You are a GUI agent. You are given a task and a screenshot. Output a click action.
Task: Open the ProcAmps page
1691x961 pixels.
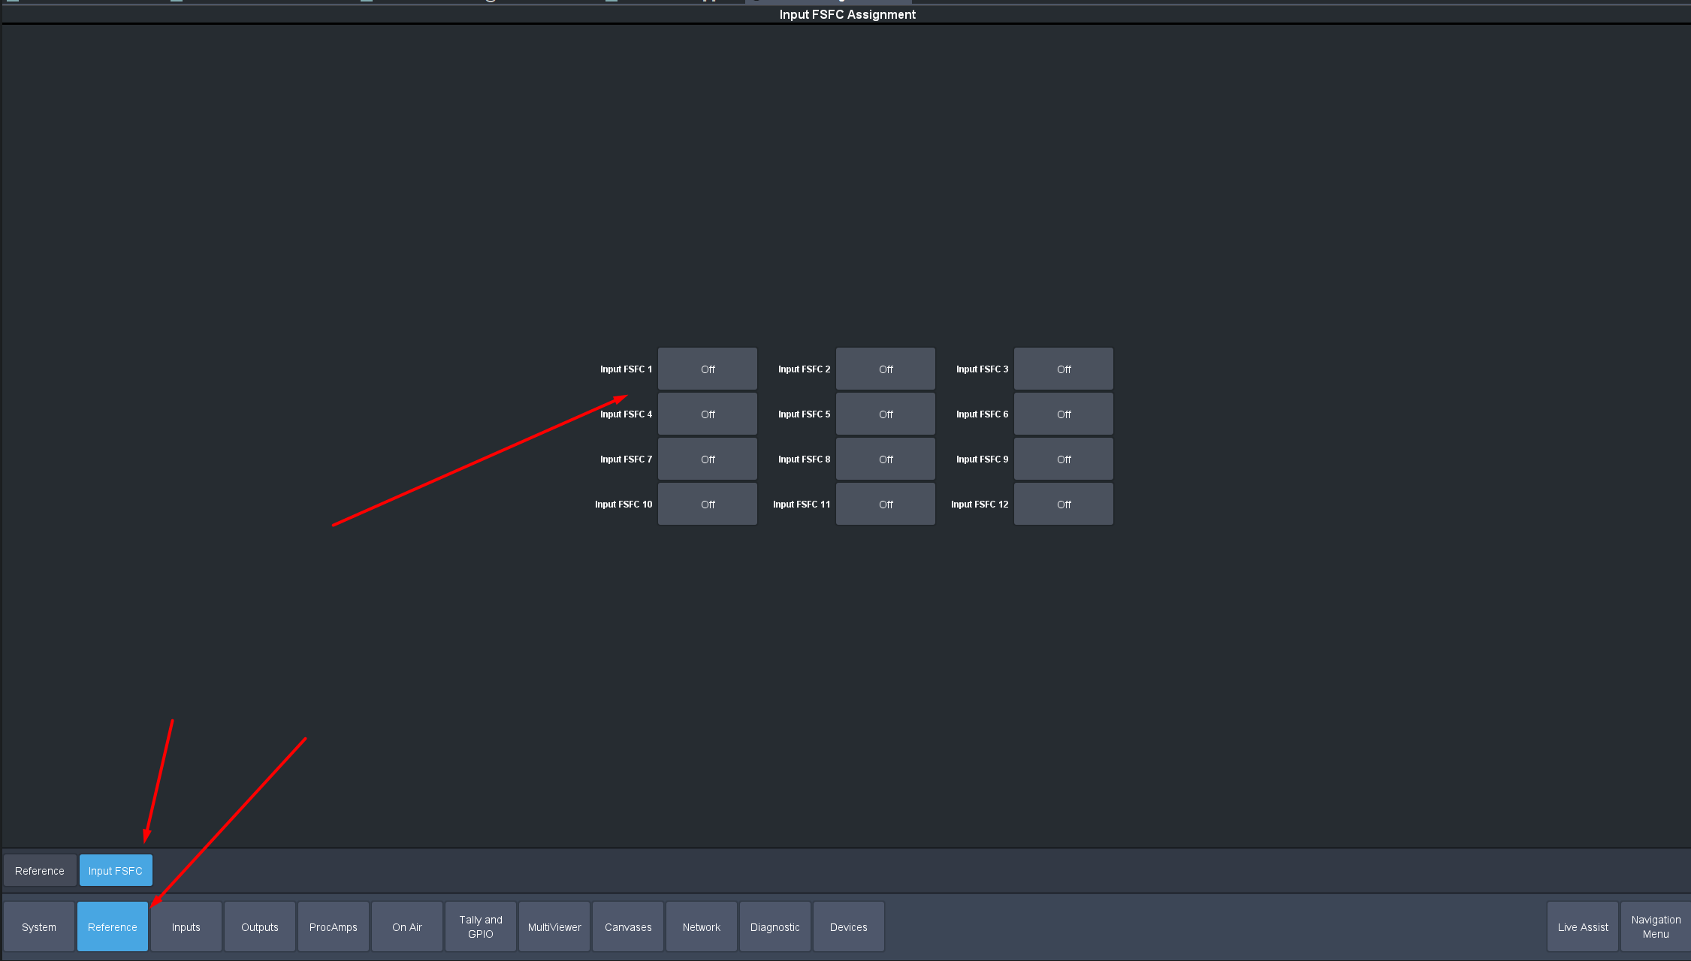[x=333, y=926]
